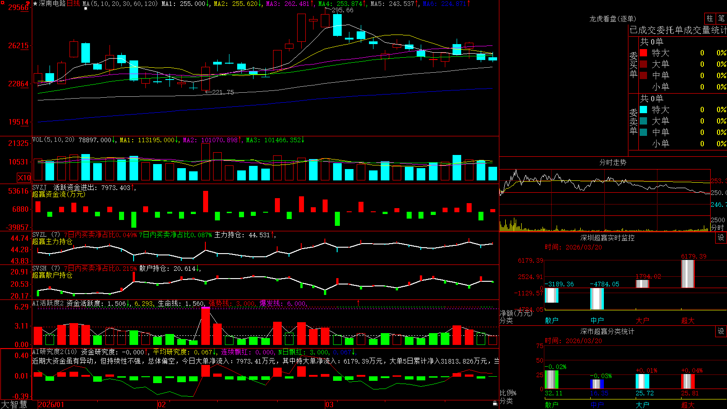Click the 中户 16.35 bar in 分类统计
This screenshot has width=727, height=409.
[597, 384]
